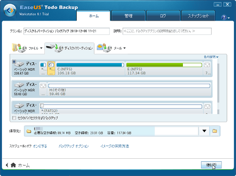
Task: Click the Proceed button at bottom right
Action: coord(211,165)
